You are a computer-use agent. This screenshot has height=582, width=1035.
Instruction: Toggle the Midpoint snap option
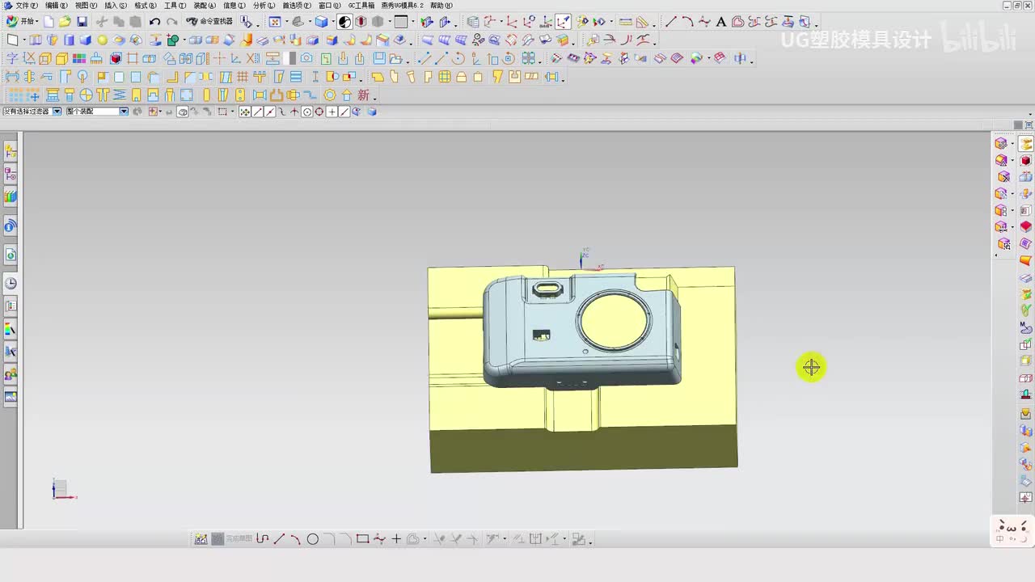269,112
